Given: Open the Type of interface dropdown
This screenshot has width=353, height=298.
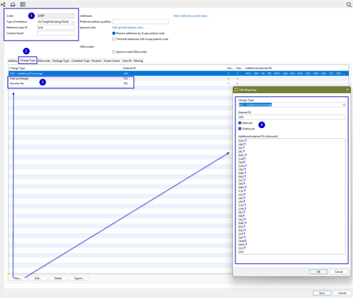Looking at the screenshot, I should [73, 22].
